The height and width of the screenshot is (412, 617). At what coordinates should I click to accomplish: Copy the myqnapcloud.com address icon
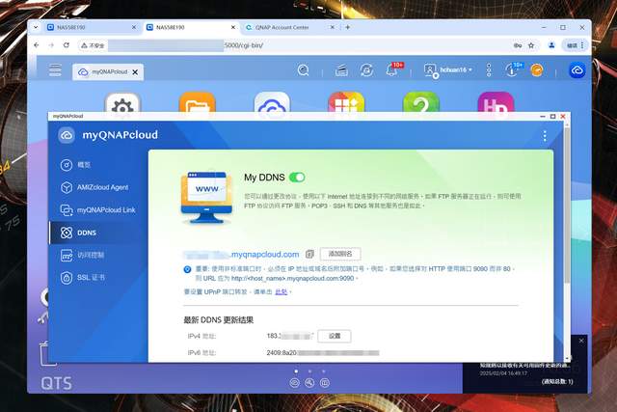coord(309,255)
